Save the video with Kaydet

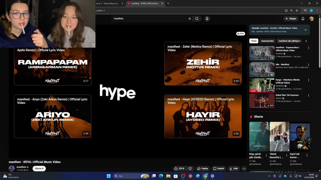pos(218,168)
